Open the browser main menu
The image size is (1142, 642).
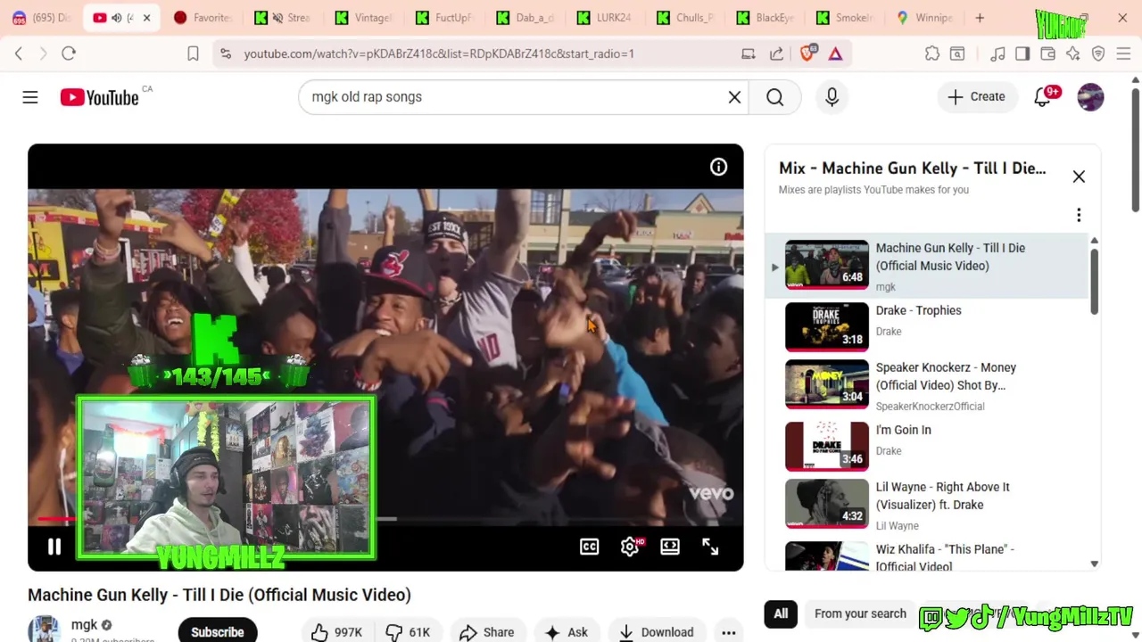(x=1123, y=53)
